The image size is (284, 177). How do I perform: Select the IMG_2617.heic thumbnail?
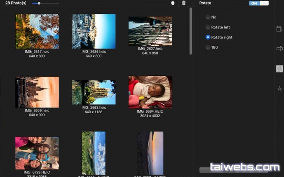coord(37,31)
